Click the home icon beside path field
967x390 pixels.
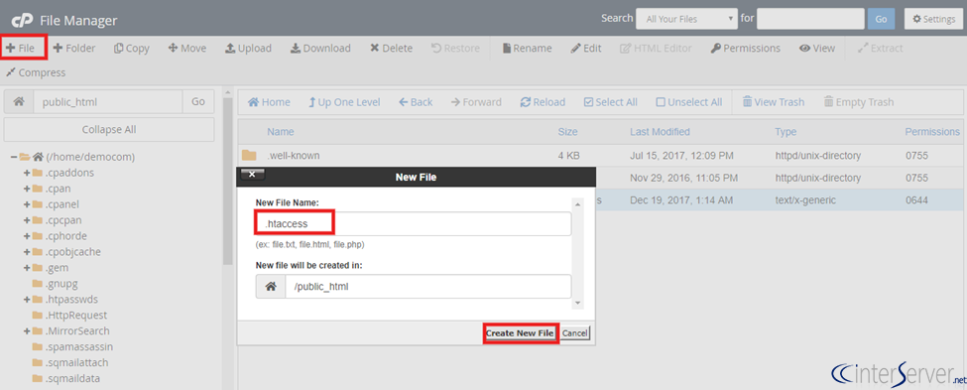tap(19, 102)
